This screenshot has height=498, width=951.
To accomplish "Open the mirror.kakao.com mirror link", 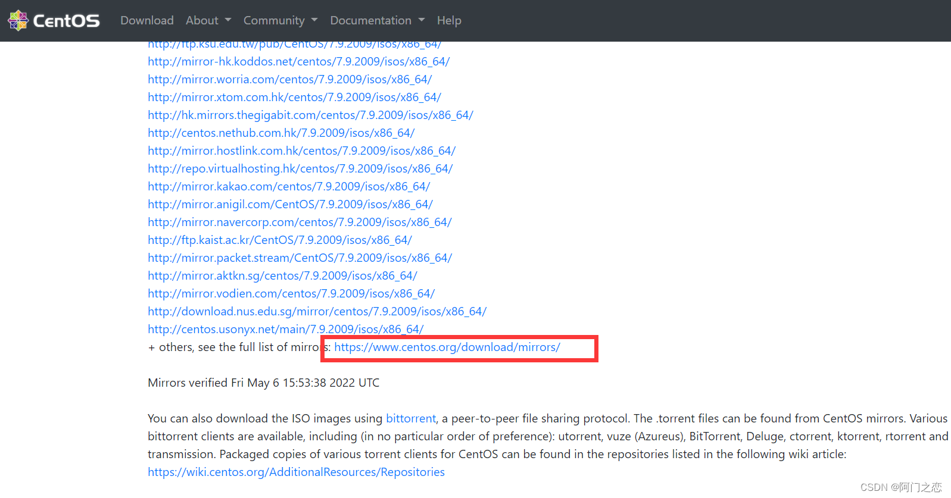I will point(289,186).
